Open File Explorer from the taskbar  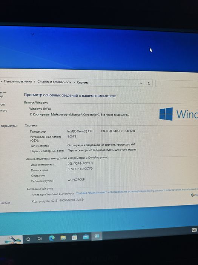tap(63, 238)
